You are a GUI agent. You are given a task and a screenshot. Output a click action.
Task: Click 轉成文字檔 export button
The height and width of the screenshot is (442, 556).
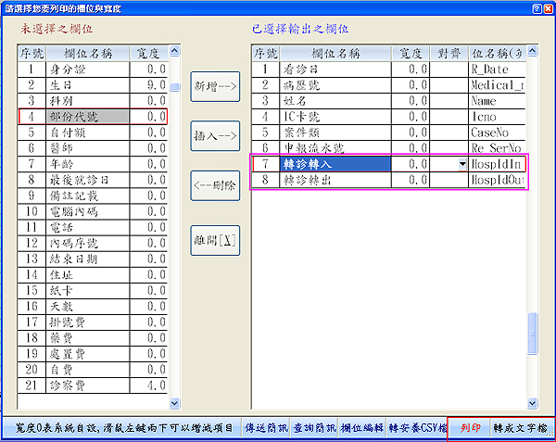tap(520, 428)
